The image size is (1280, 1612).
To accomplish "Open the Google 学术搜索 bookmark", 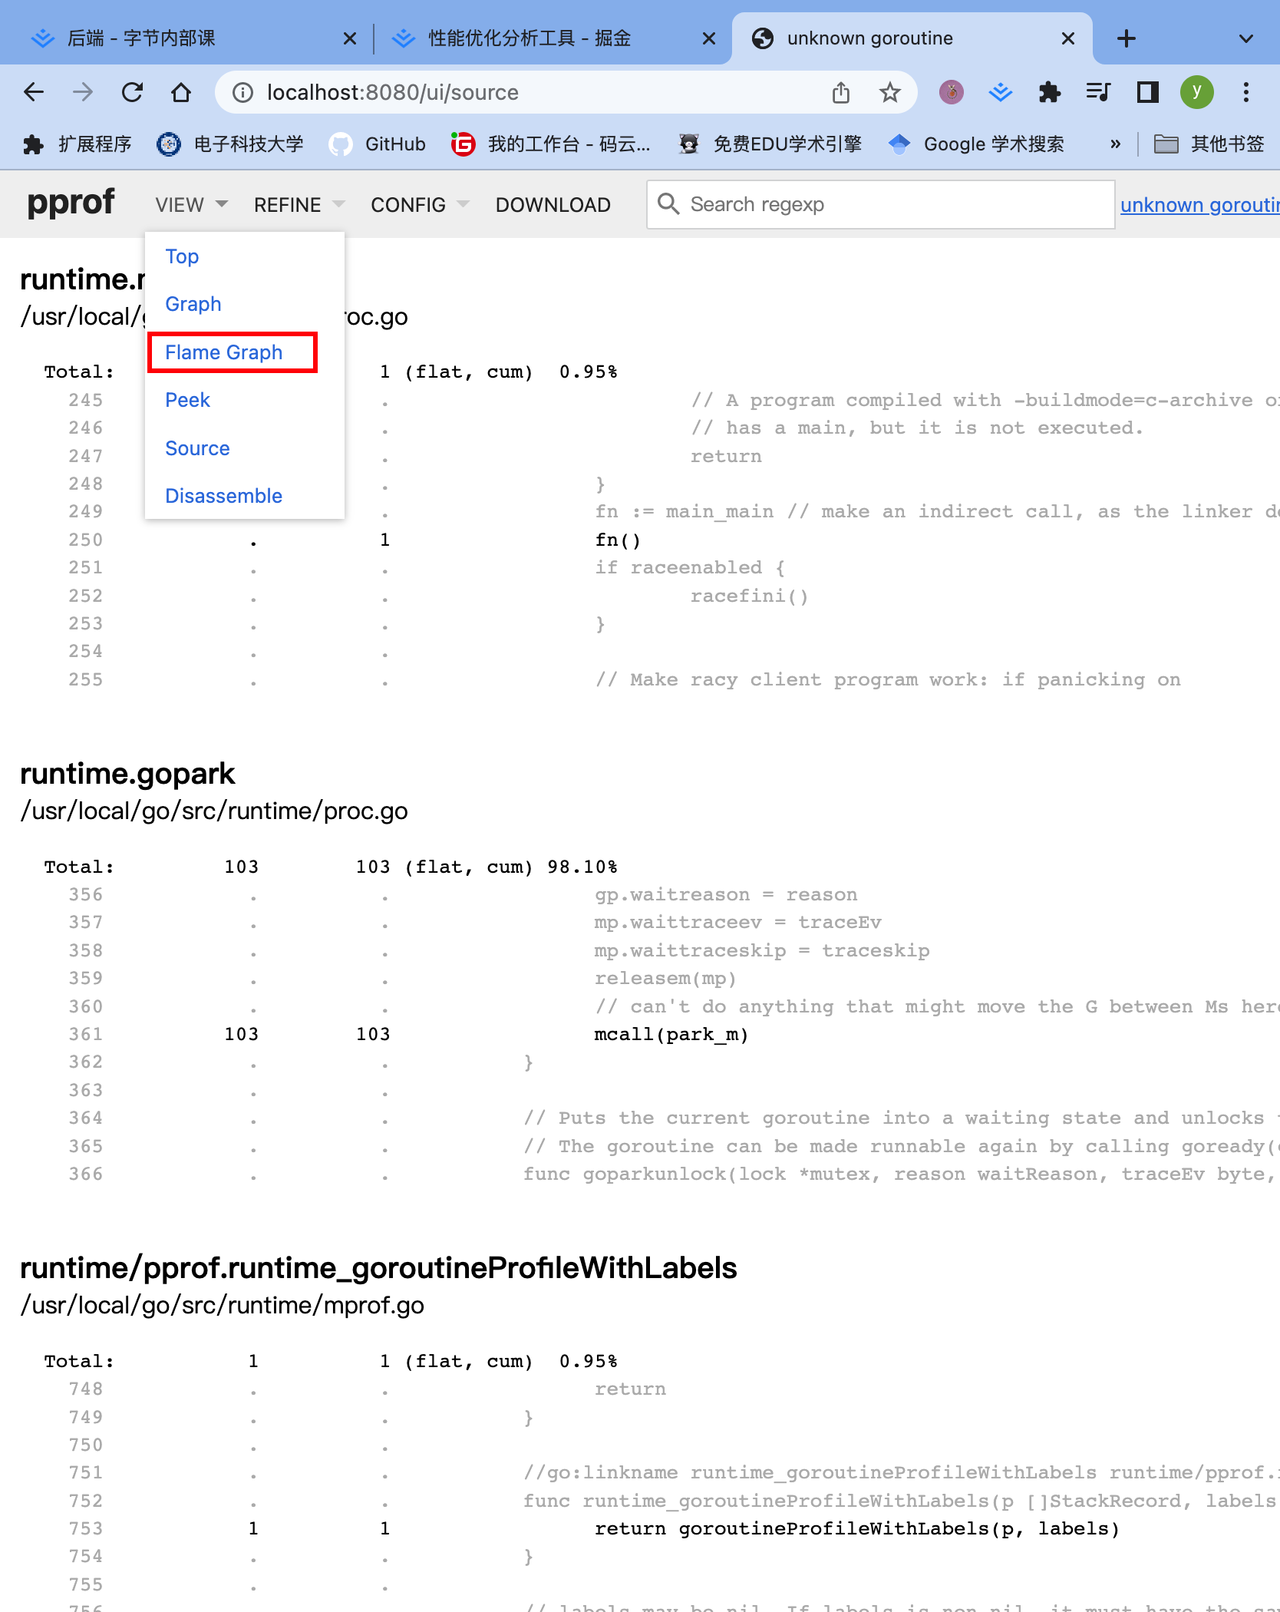I will (976, 144).
